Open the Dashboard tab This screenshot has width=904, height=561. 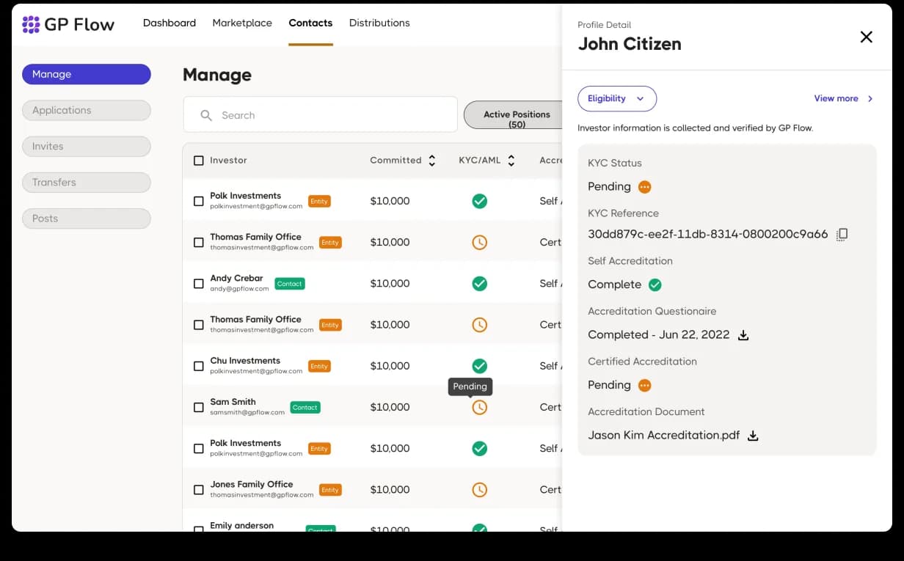point(169,23)
